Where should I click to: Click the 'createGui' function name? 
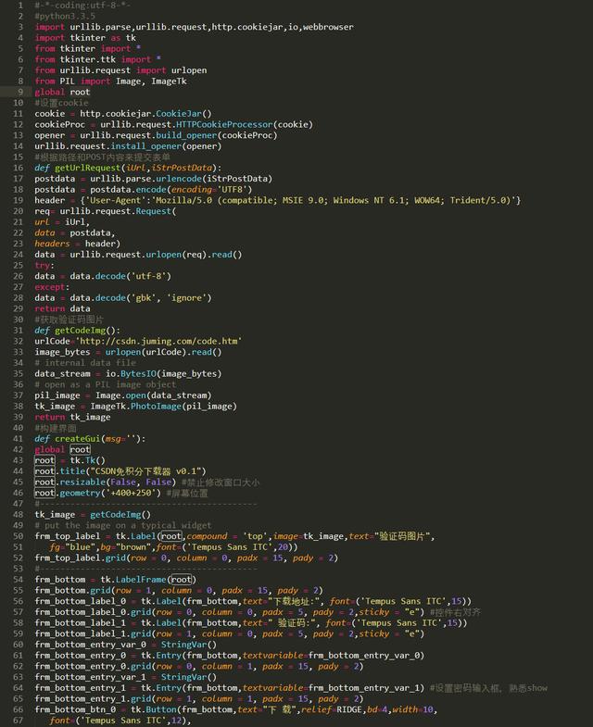coord(78,439)
